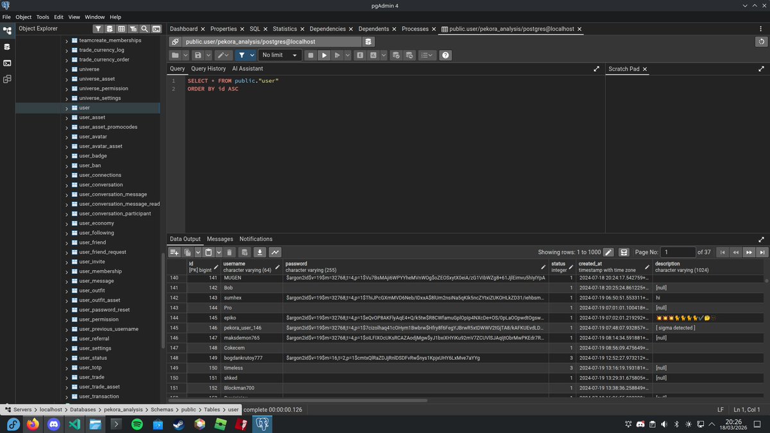Open the Macros dropdown
The image size is (770, 433).
tap(427, 55)
